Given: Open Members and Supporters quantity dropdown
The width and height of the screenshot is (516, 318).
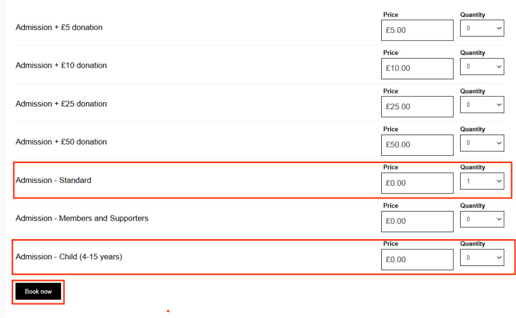Looking at the screenshot, I should click(x=482, y=219).
